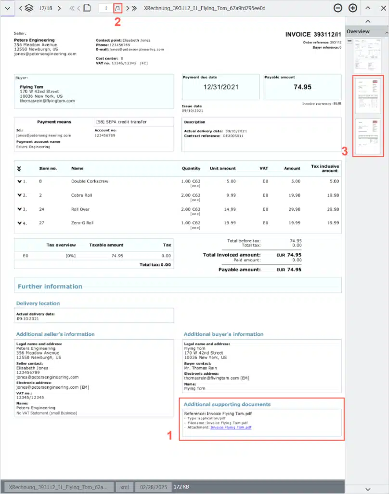Click the zoom out minus icon
This screenshot has width=389, height=494.
(338, 8)
